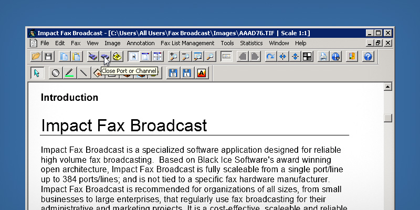Toggle the normal view mode button

pos(133,56)
